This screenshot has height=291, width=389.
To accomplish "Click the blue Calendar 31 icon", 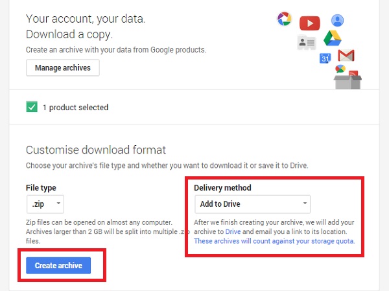I will 325,58.
